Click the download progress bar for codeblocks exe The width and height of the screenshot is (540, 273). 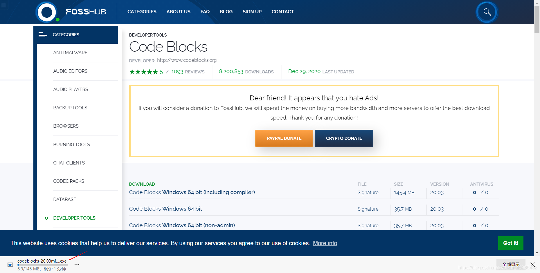(43, 265)
